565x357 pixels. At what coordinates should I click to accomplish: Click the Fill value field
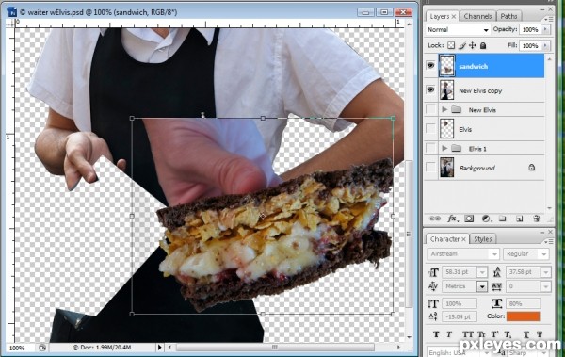[530, 46]
